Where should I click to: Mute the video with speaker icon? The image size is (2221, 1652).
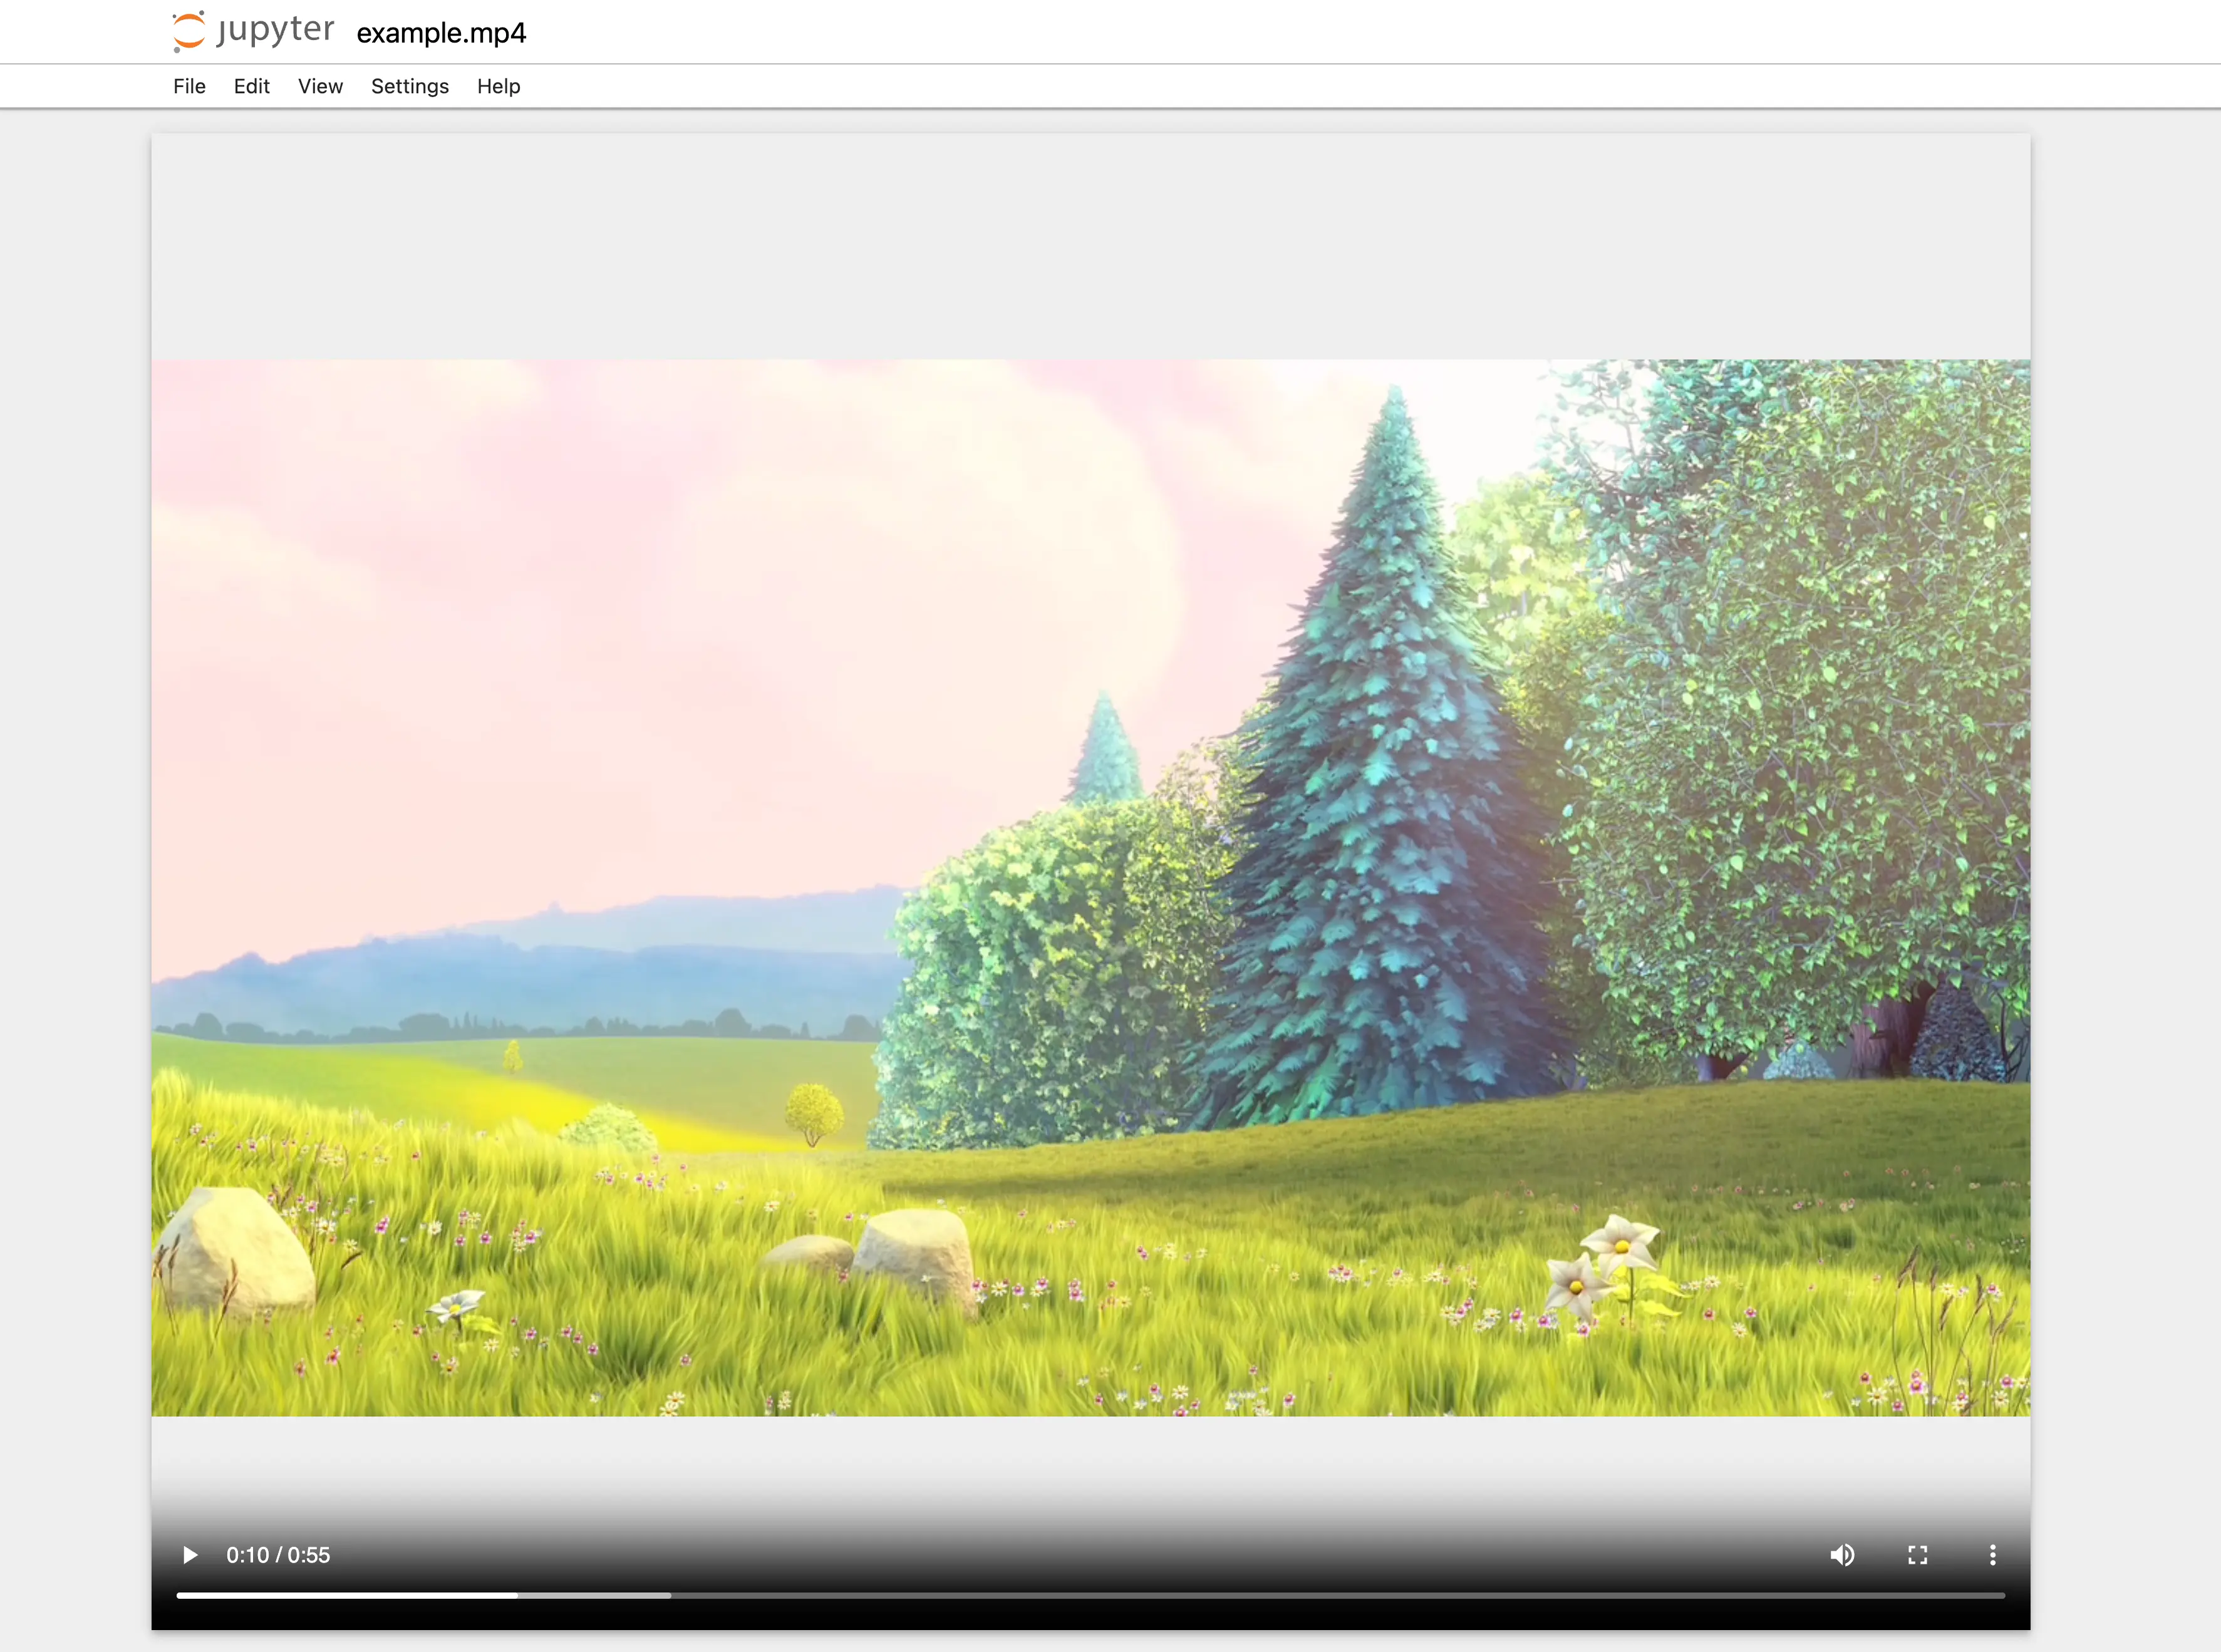(x=1842, y=1555)
